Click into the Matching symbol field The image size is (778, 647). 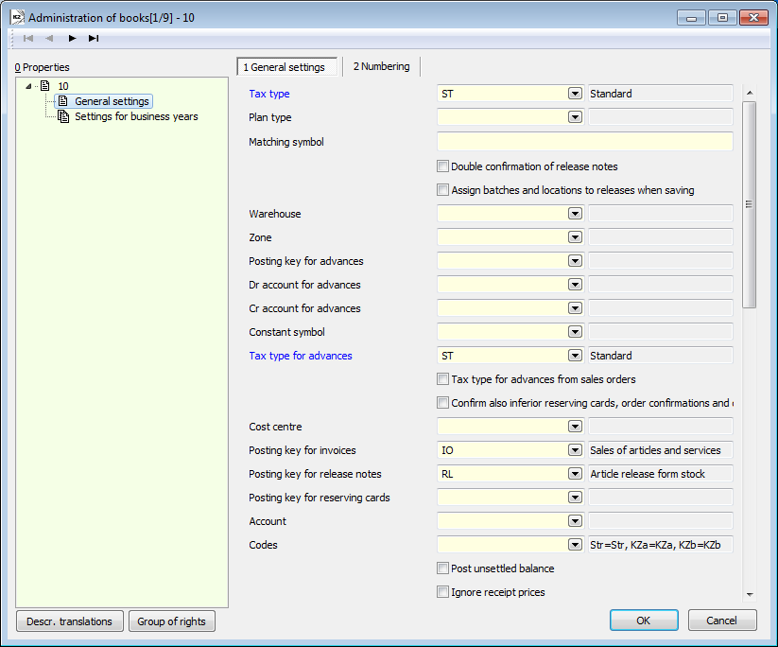click(x=584, y=142)
